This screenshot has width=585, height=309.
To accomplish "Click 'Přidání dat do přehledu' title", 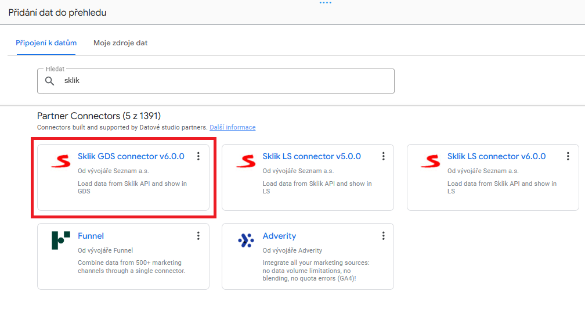I will (57, 13).
